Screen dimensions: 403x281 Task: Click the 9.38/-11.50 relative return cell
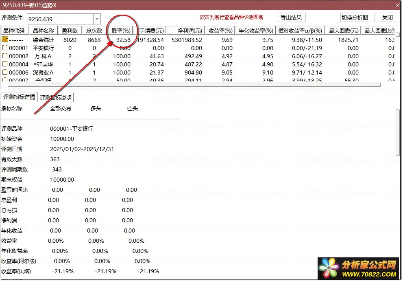pos(307,40)
